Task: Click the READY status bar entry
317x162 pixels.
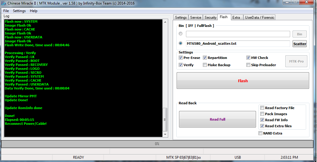Action: coord(78,157)
